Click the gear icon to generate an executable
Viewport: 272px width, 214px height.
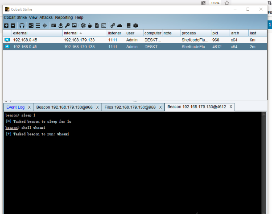coord(83,25)
